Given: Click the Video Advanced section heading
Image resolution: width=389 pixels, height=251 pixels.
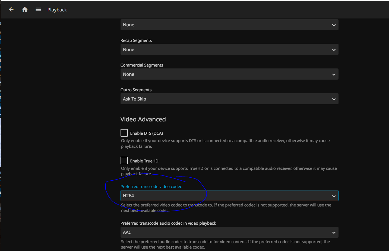Looking at the screenshot, I should click(x=143, y=119).
